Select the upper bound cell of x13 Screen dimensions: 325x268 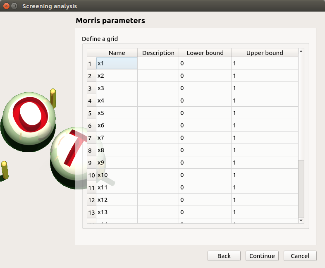(x=264, y=212)
